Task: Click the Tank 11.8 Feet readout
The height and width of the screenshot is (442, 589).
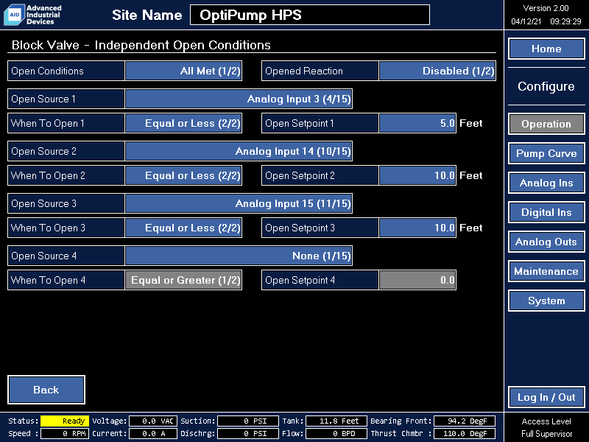Action: click(x=336, y=421)
